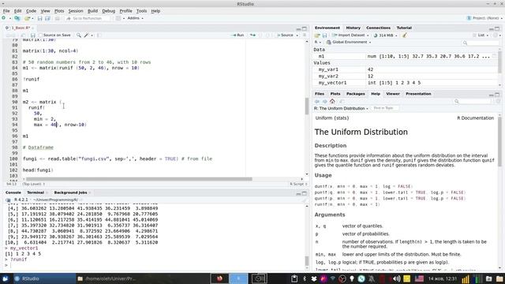Click the editor vertical scrollbar thumb
This screenshot has height=284, width=505.
307,106
